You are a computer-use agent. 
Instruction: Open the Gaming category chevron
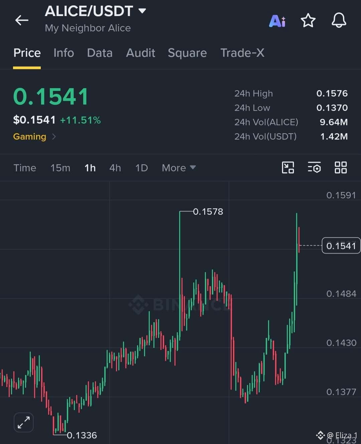pos(54,137)
